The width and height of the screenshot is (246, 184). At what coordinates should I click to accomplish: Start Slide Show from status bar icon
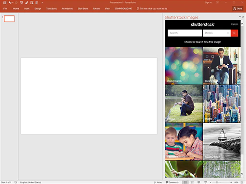206,182
